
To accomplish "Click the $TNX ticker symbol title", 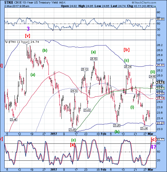I will click(9, 2).
